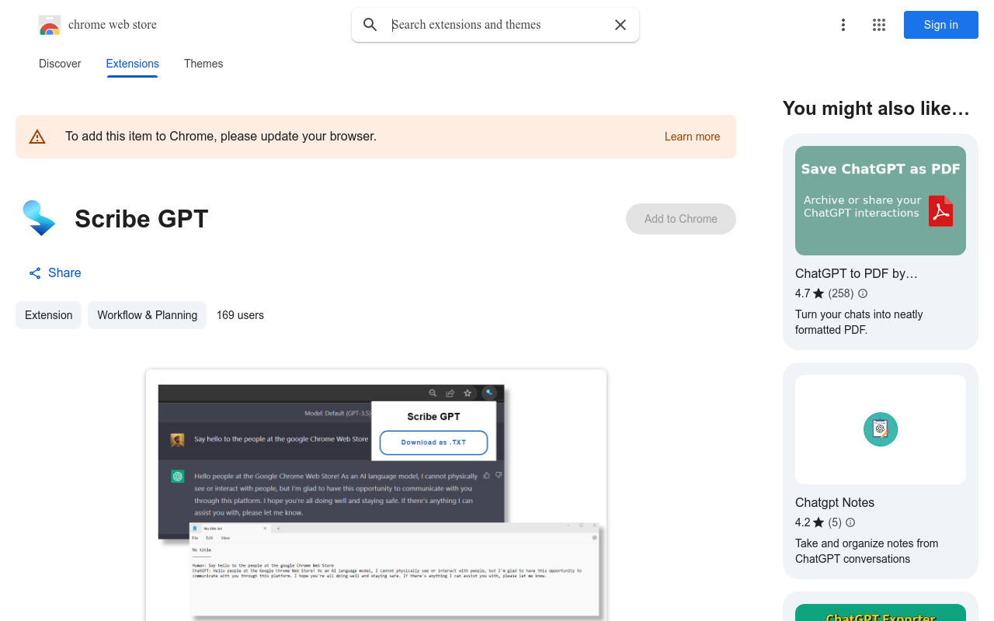This screenshot has height=621, width=994.
Task: Switch to the Discover tab
Action: [60, 64]
